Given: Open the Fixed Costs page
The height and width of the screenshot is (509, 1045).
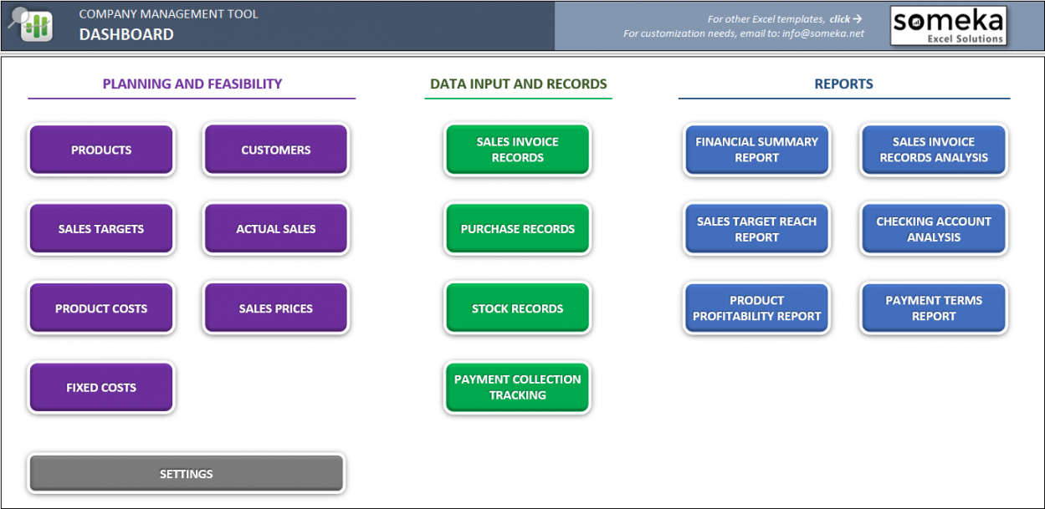Looking at the screenshot, I should (101, 388).
